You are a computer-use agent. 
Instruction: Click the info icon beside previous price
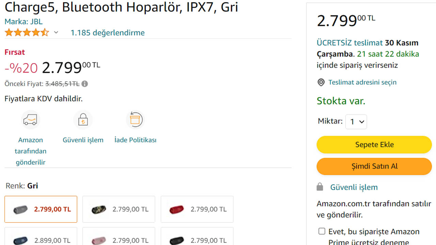coord(84,84)
